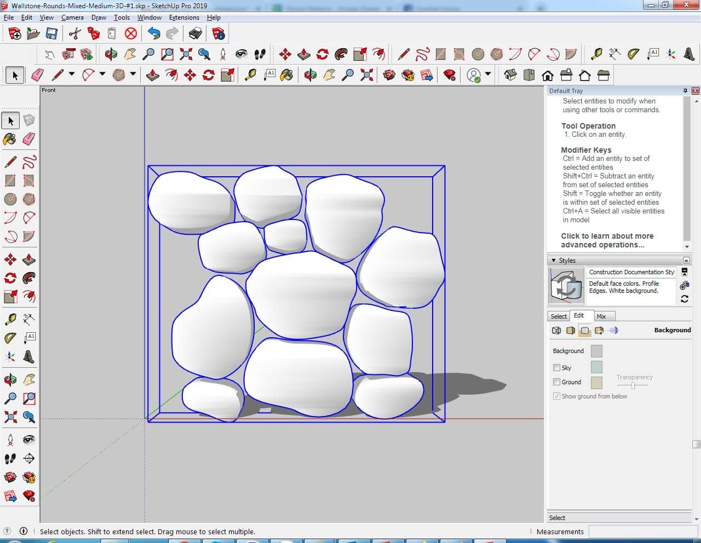Click the Erase red X icon
The image size is (701, 543).
[130, 34]
